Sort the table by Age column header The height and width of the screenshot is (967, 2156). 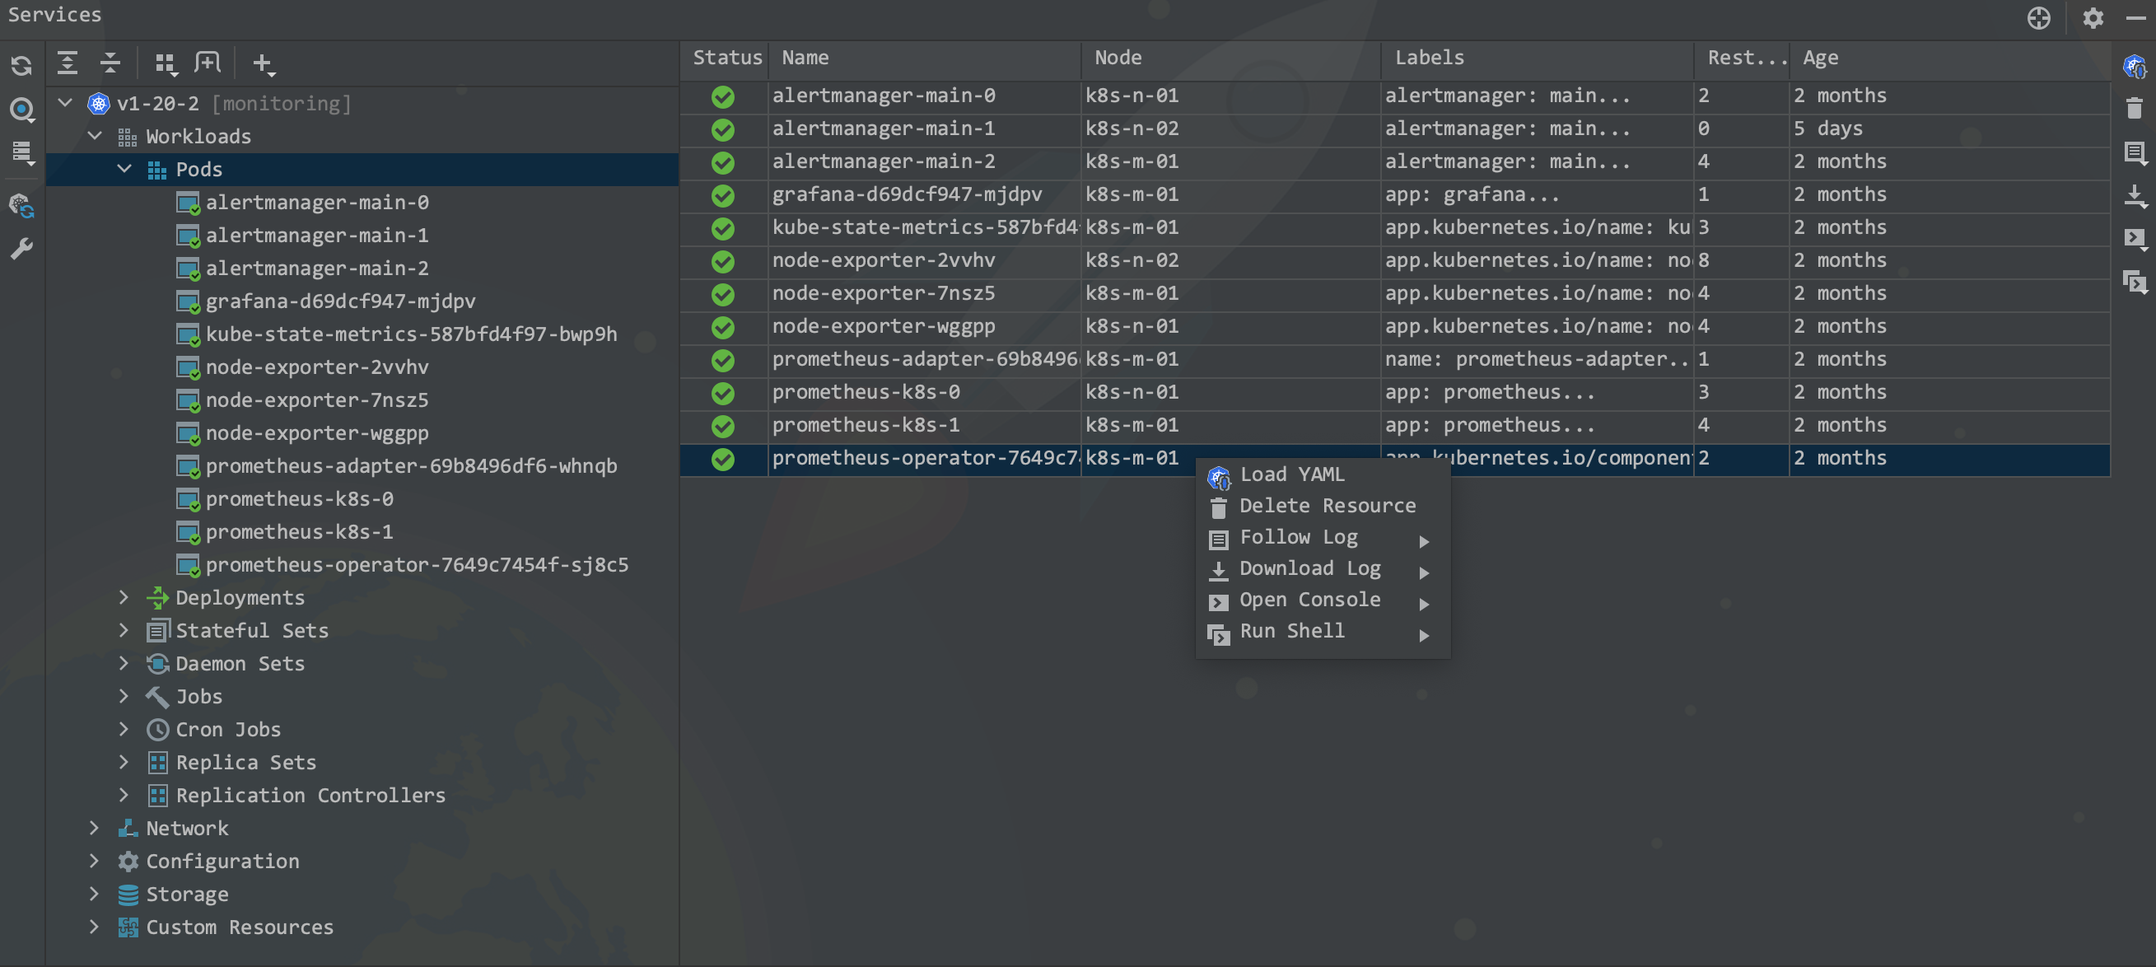(1820, 58)
